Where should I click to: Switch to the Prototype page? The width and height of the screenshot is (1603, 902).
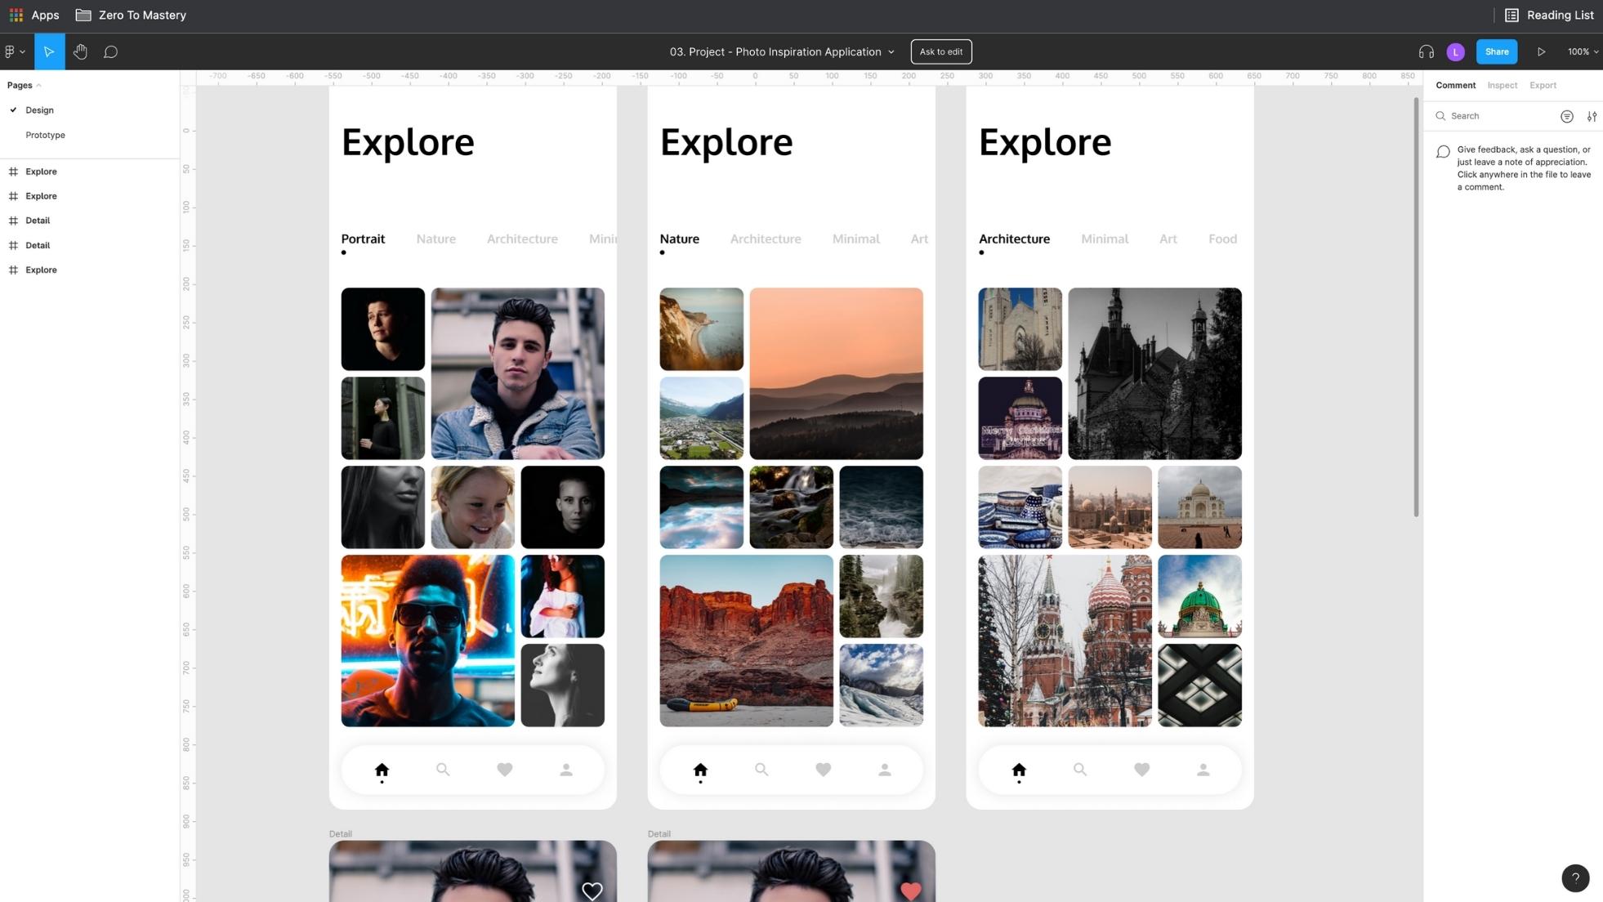click(x=45, y=135)
